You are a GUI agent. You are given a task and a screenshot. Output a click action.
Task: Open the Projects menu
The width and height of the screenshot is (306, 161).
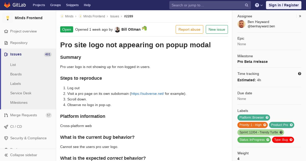tap(39, 5)
